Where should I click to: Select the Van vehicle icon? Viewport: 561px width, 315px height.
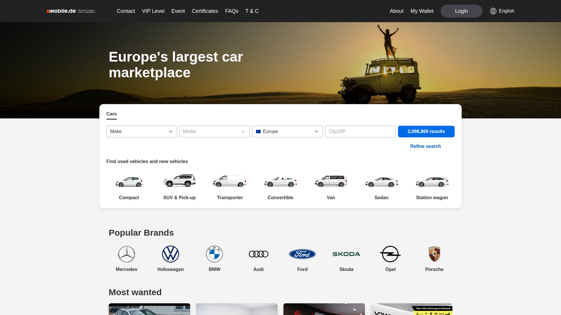click(331, 181)
